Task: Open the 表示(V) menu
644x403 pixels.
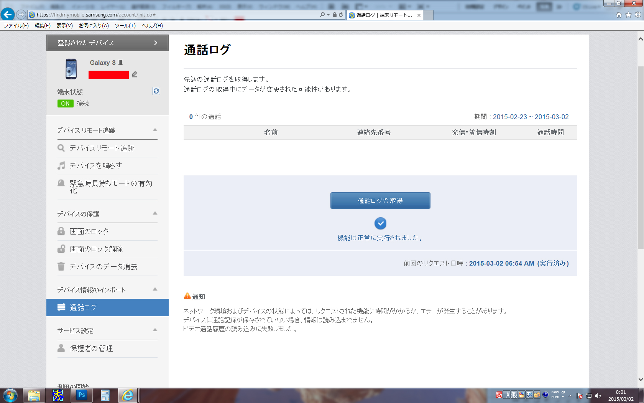Action: click(x=65, y=26)
